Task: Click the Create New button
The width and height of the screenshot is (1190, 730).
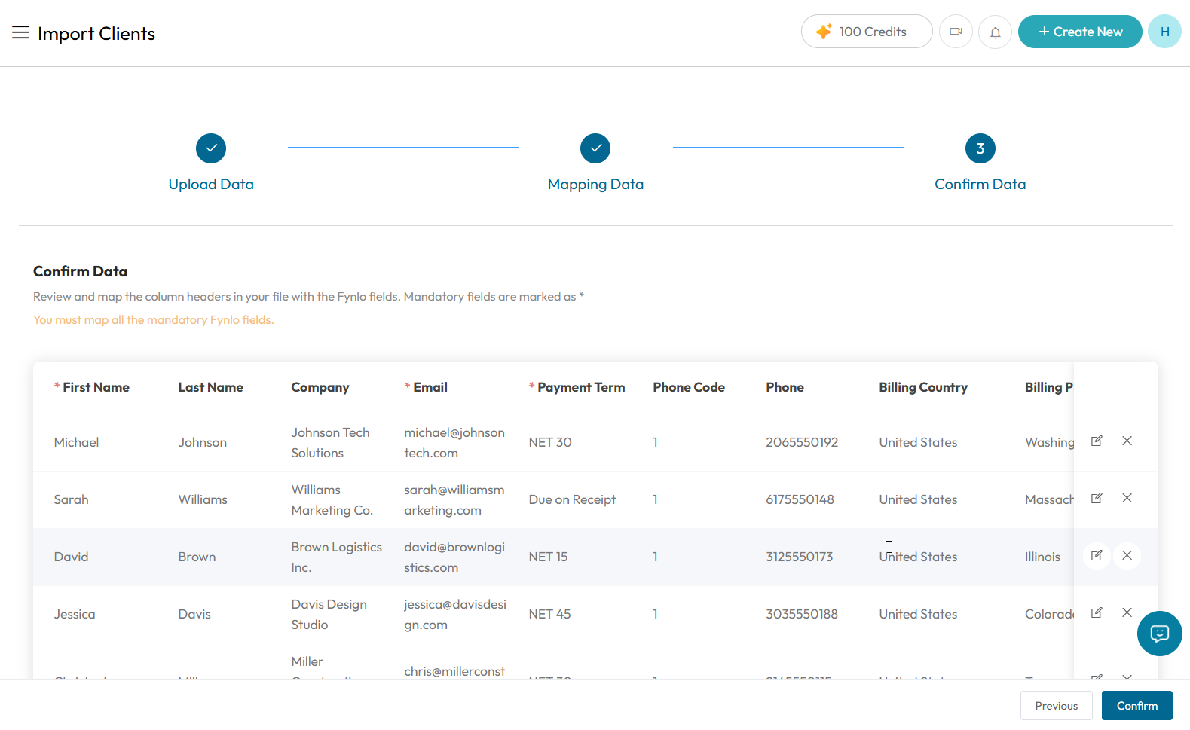Action: 1080,32
